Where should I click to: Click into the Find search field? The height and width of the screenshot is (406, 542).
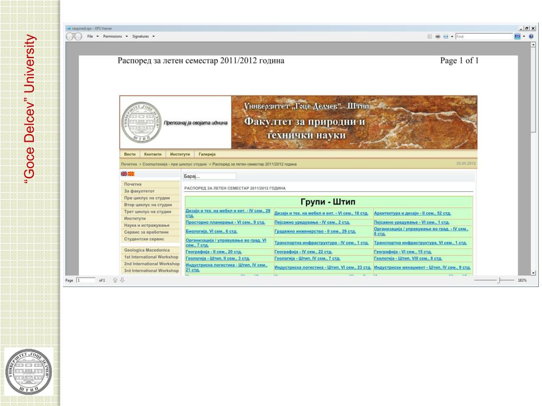click(x=484, y=36)
